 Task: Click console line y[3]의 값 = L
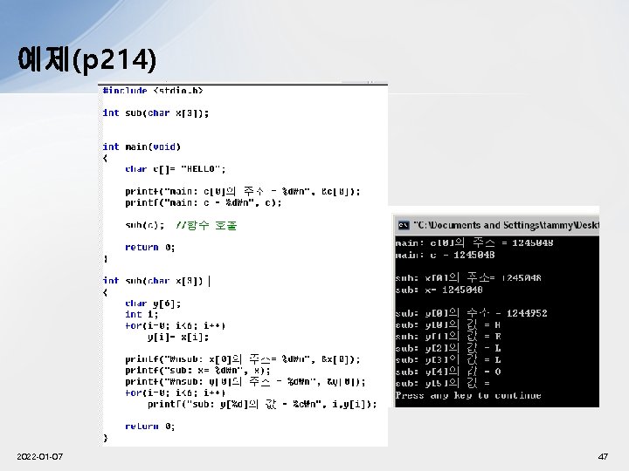[x=447, y=359]
